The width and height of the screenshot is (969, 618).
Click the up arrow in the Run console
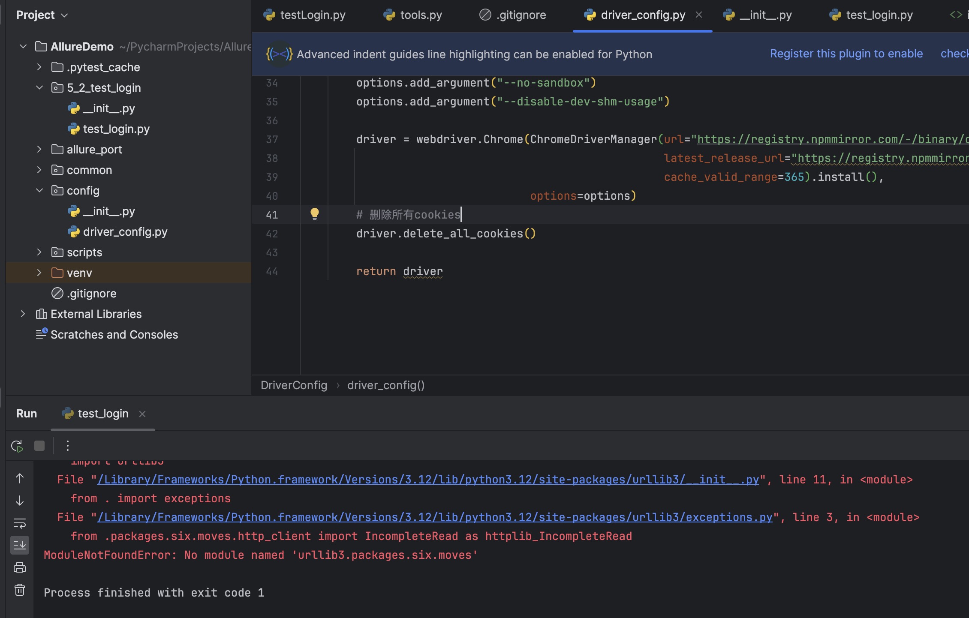[20, 478]
